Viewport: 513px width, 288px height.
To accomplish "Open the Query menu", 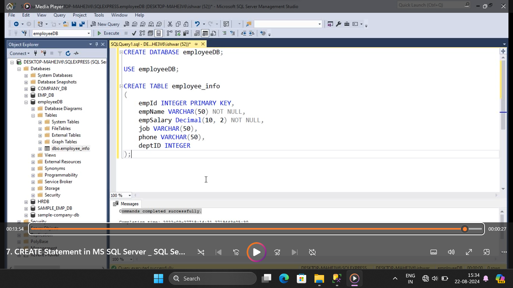I will click(59, 15).
